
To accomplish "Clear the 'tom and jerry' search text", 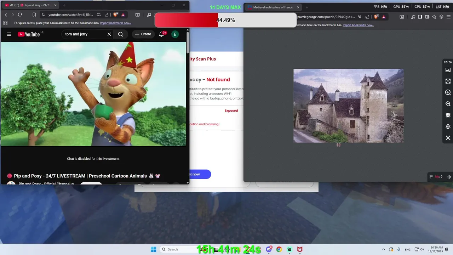I will click(x=109, y=34).
